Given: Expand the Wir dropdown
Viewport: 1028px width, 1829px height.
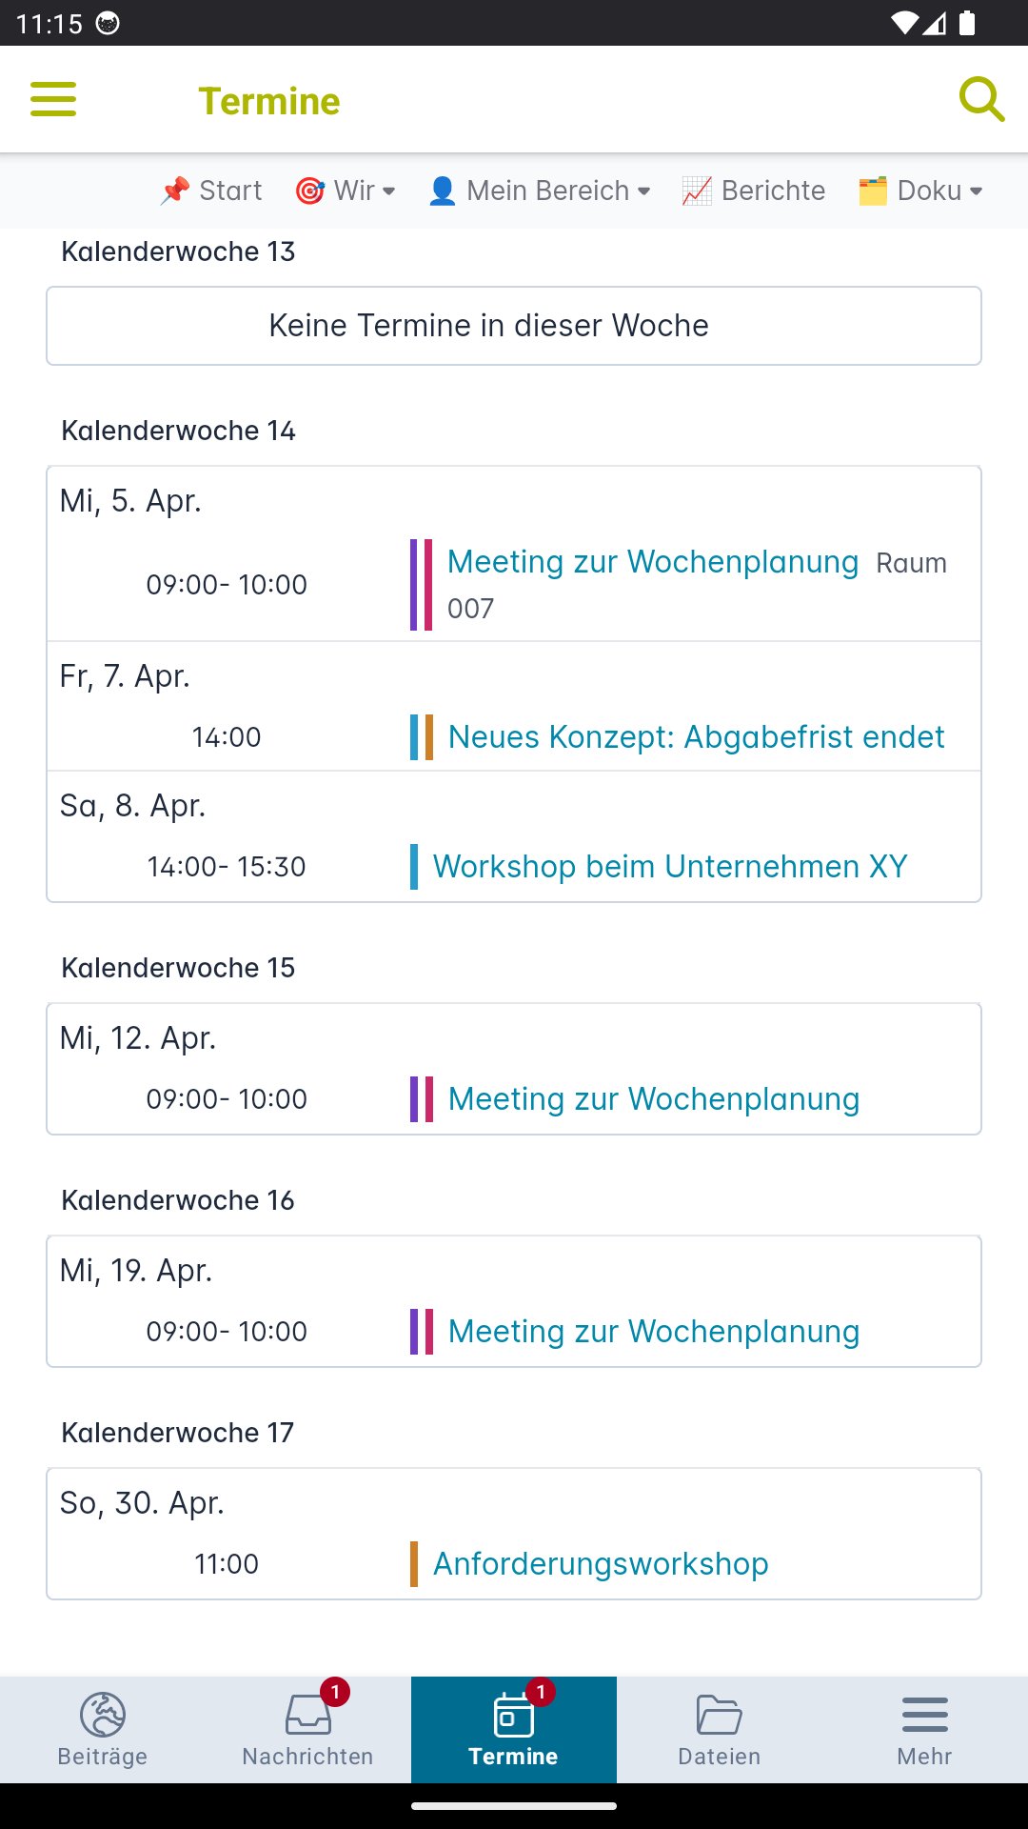Looking at the screenshot, I should point(346,191).
